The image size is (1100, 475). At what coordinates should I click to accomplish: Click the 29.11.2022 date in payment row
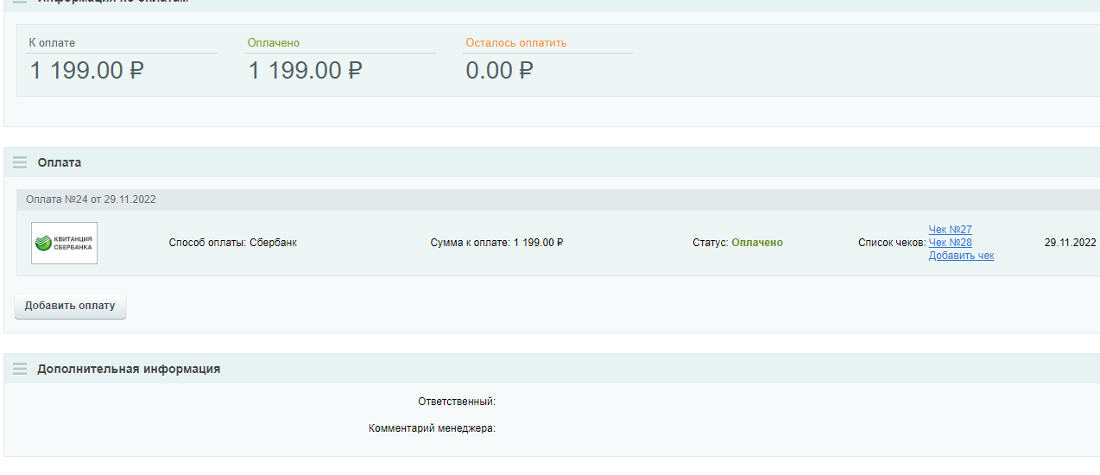(x=1070, y=243)
